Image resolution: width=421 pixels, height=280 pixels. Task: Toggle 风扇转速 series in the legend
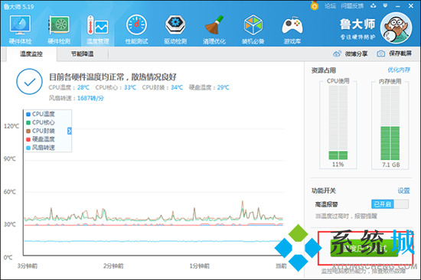pos(41,148)
